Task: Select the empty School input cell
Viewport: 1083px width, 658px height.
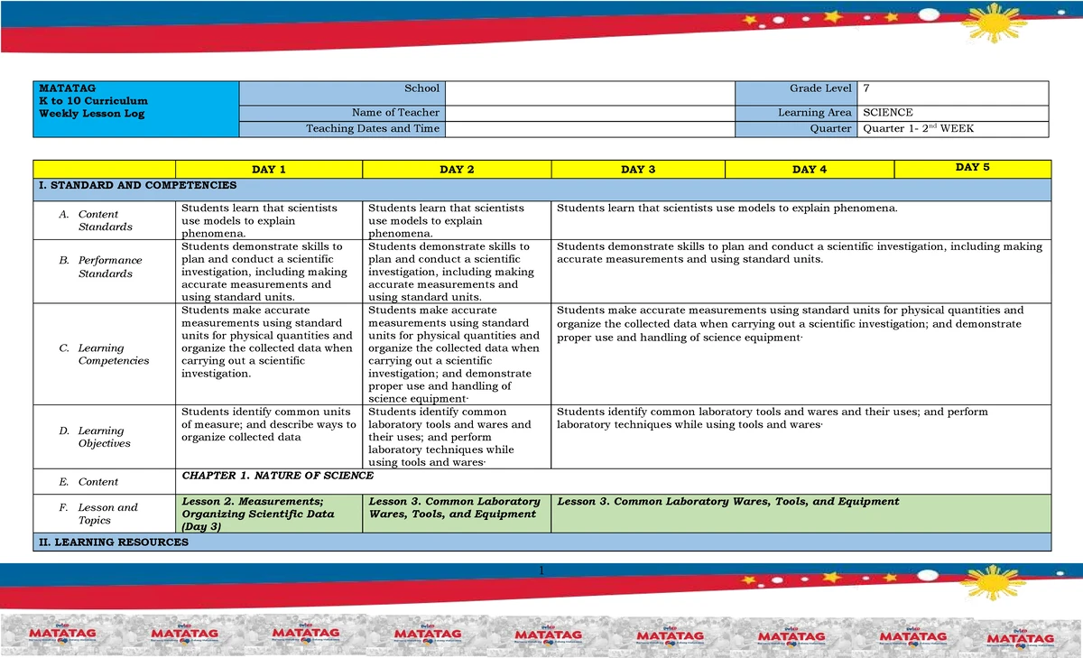Action: (591, 93)
